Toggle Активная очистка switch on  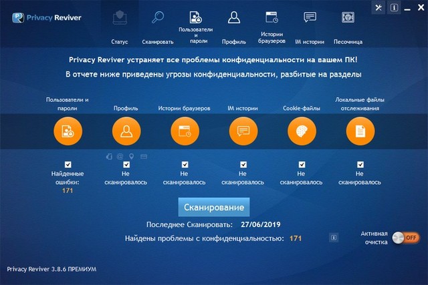coord(406,238)
